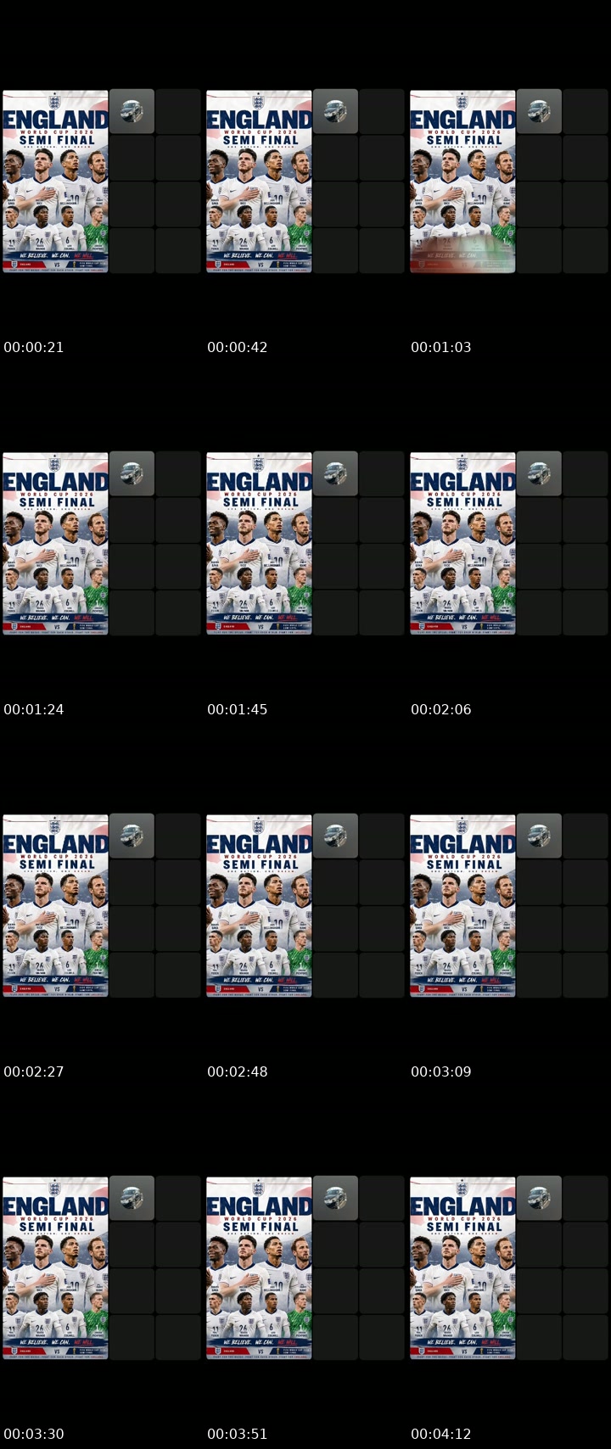Open the England poster at 00:02:27
This screenshot has height=1449, width=611.
point(55,906)
